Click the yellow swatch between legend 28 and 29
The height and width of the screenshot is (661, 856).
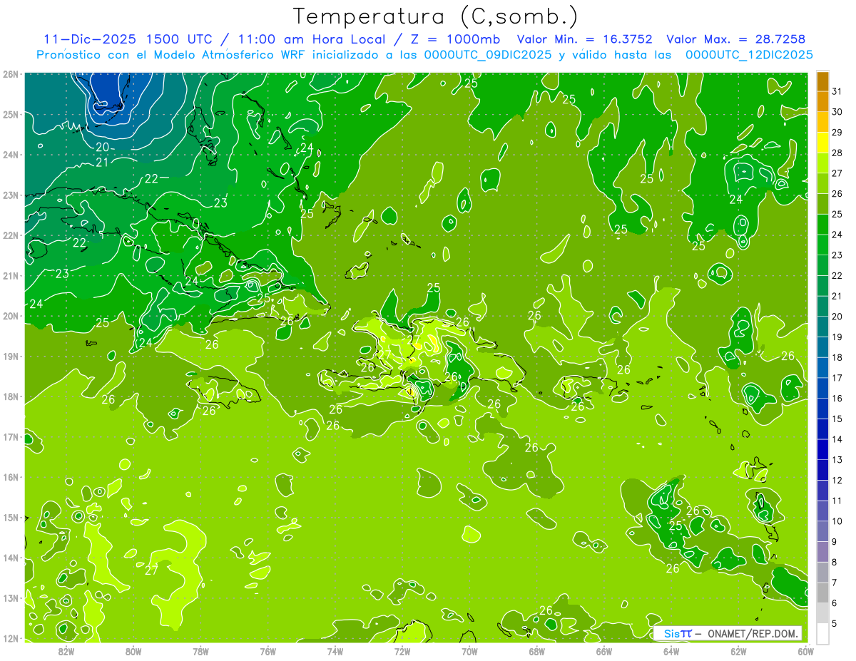tap(822, 143)
